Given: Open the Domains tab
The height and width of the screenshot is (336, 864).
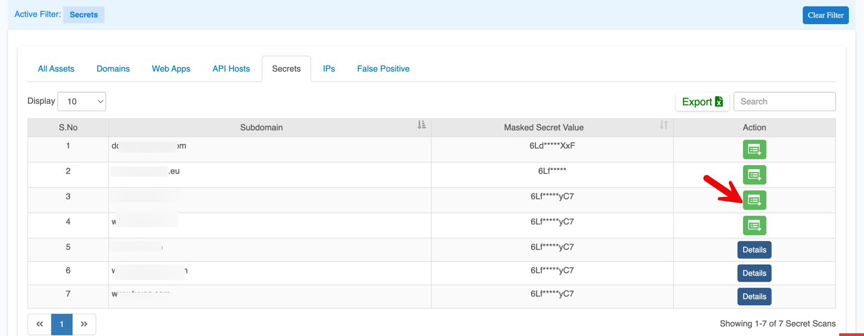Looking at the screenshot, I should tap(113, 69).
